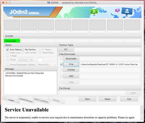The image size is (145, 123).
Task: Click the tilted report problem button
Action: pyautogui.click(x=41, y=100)
